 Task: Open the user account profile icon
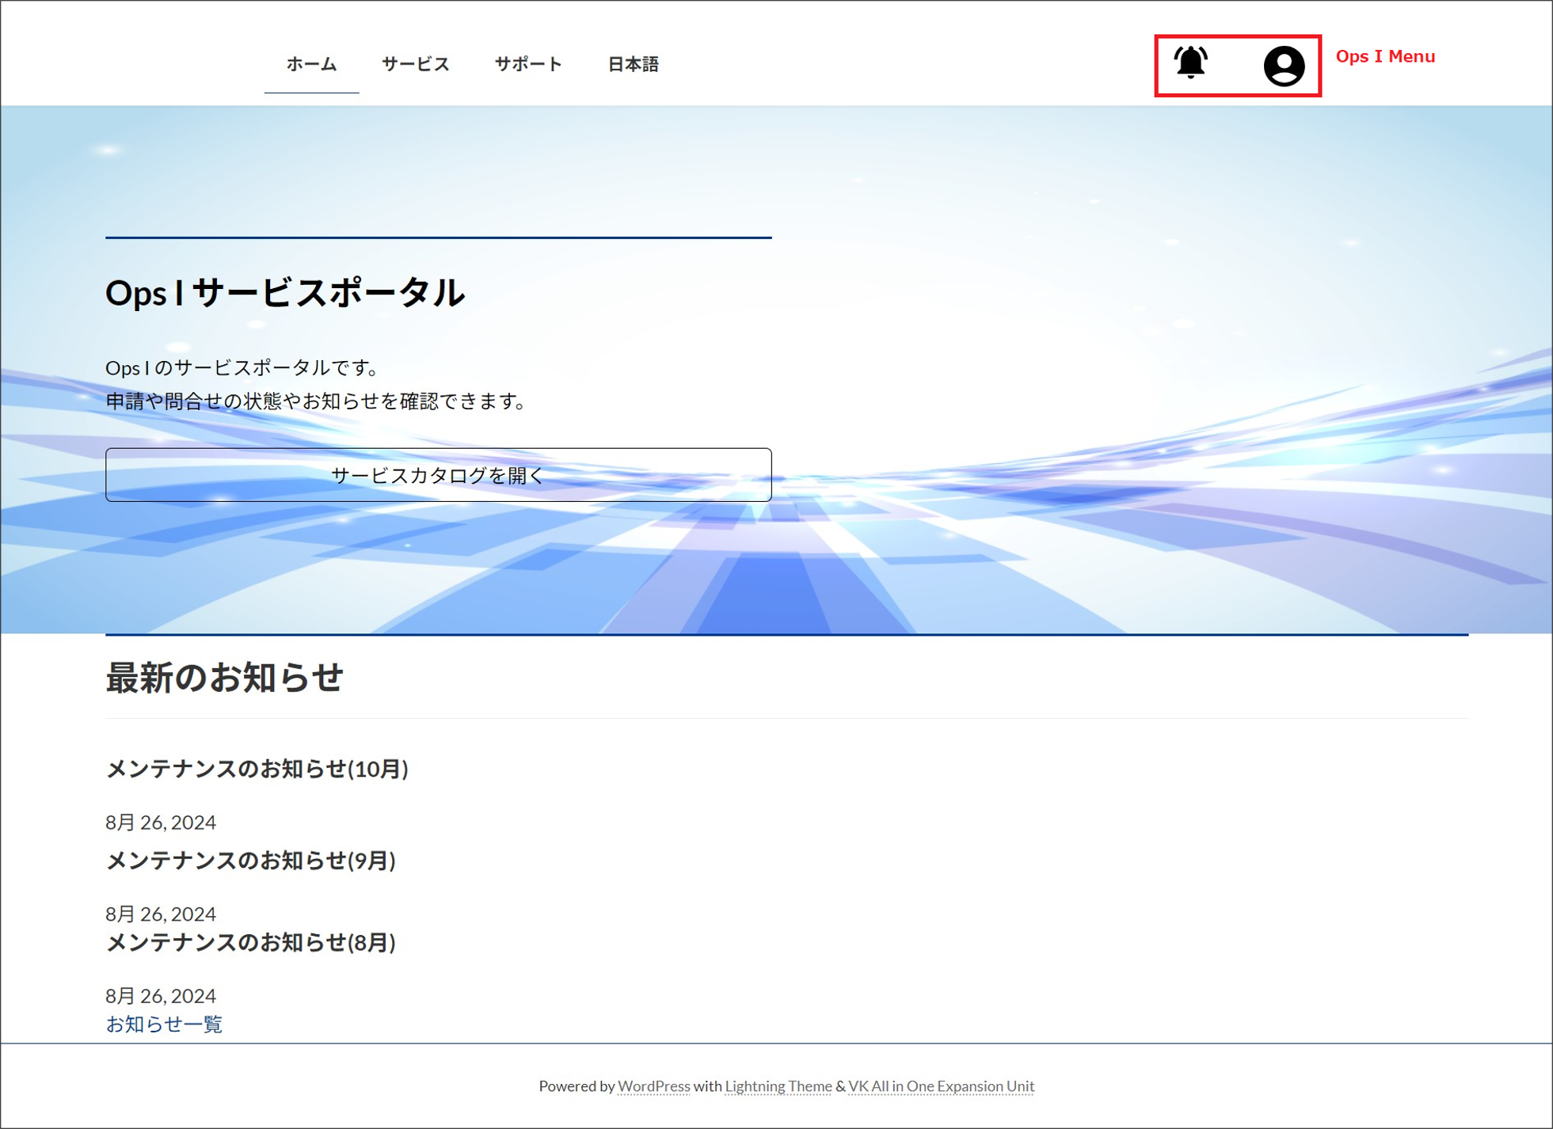click(1283, 66)
